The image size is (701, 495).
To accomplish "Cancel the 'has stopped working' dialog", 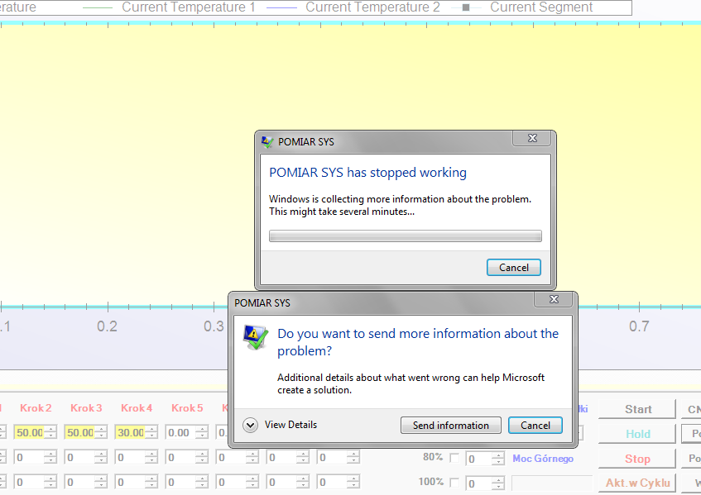I will (514, 268).
